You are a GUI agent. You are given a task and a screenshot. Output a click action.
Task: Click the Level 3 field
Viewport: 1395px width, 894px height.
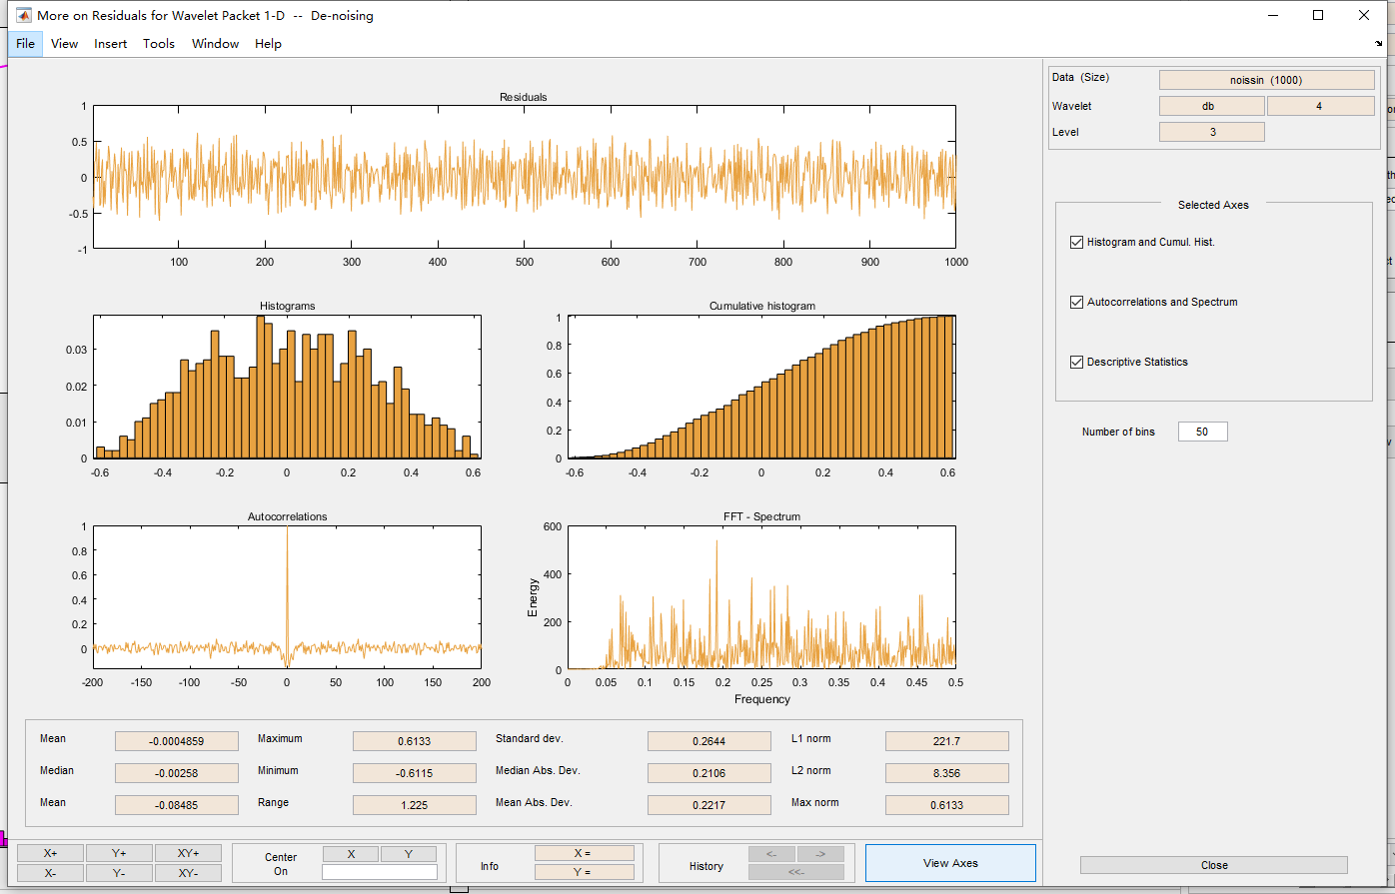[x=1212, y=132]
